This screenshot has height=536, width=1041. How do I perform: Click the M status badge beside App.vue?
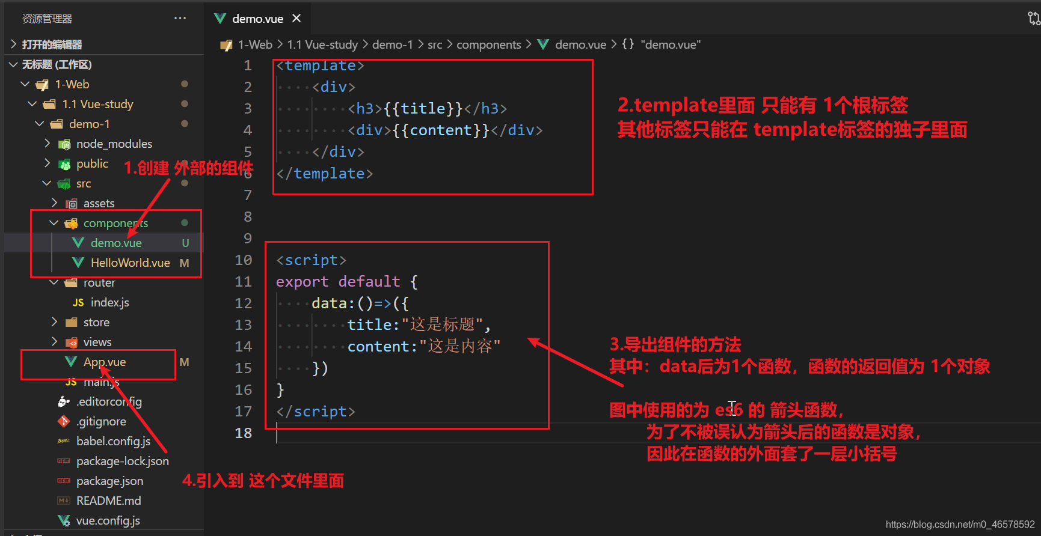pyautogui.click(x=184, y=362)
